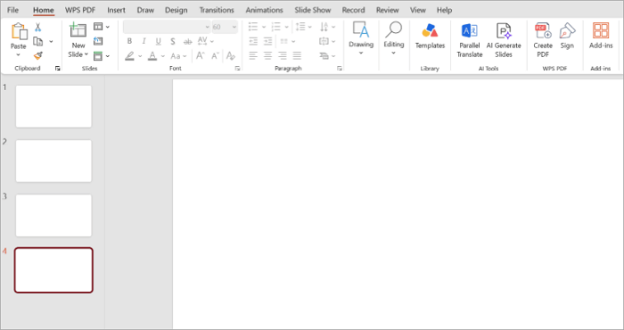Open the Character Spacing AV dropdown
This screenshot has height=330, width=624.
point(212,41)
